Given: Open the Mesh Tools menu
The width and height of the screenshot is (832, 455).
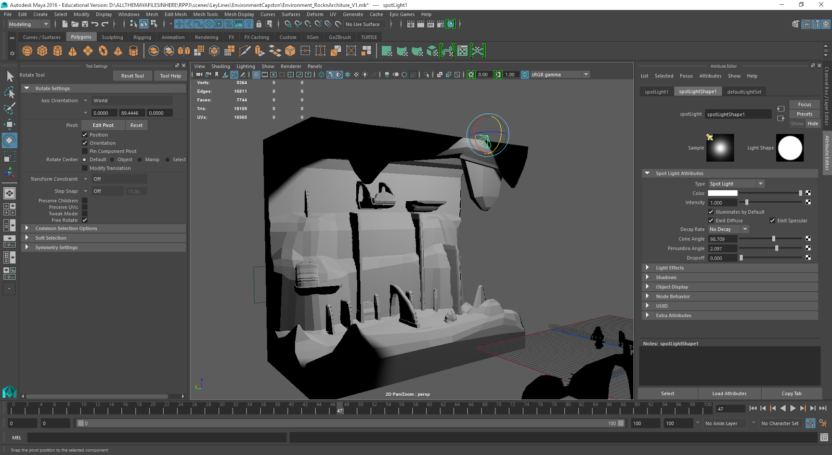Looking at the screenshot, I should (x=205, y=15).
